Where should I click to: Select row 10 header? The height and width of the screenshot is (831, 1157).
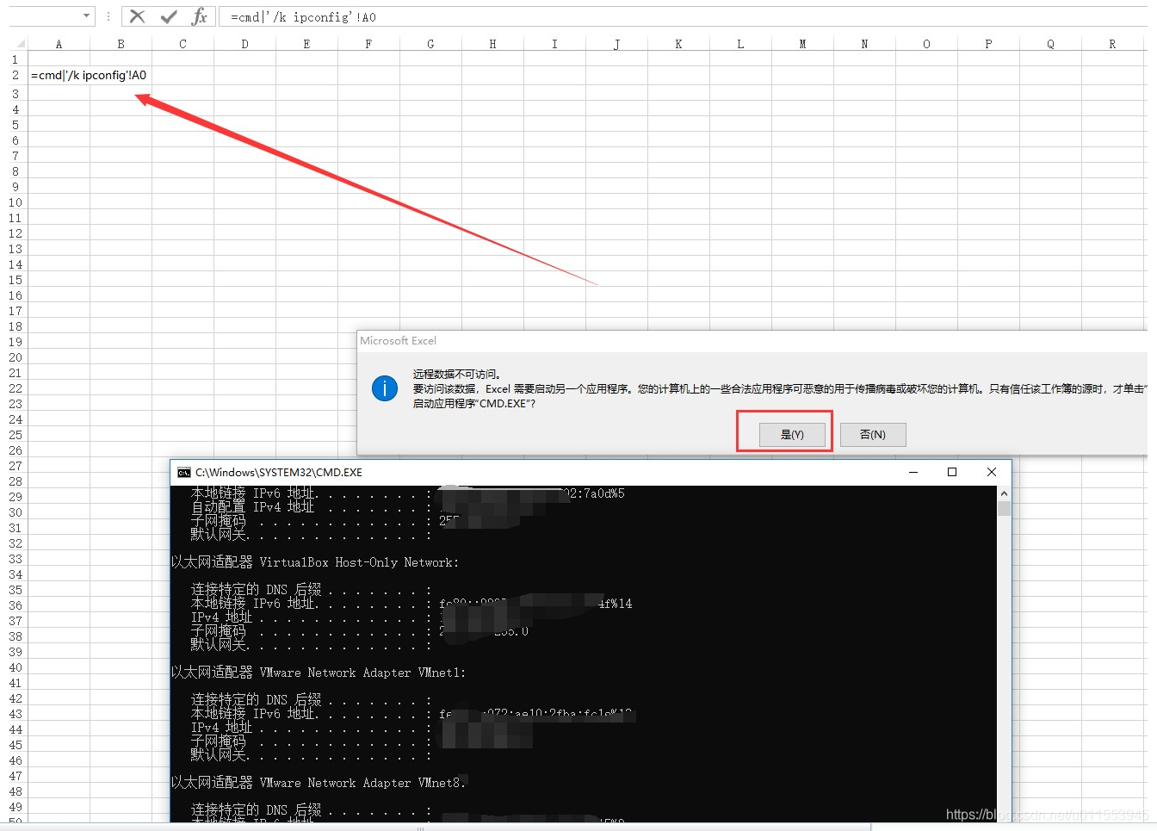pos(15,202)
